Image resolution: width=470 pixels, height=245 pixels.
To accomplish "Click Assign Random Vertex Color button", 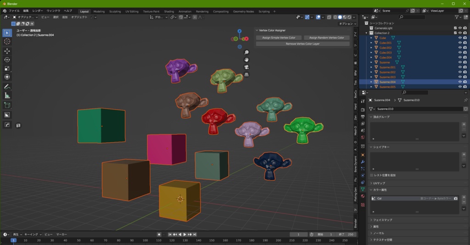I will click(x=326, y=38).
